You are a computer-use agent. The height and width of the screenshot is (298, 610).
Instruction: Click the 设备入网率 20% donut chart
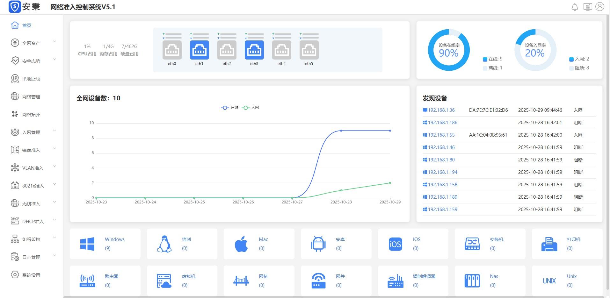coord(535,50)
